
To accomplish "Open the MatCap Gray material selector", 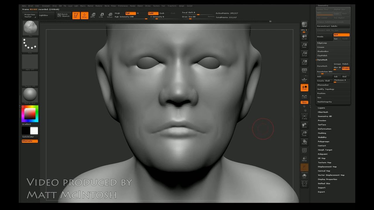I will coord(30,96).
